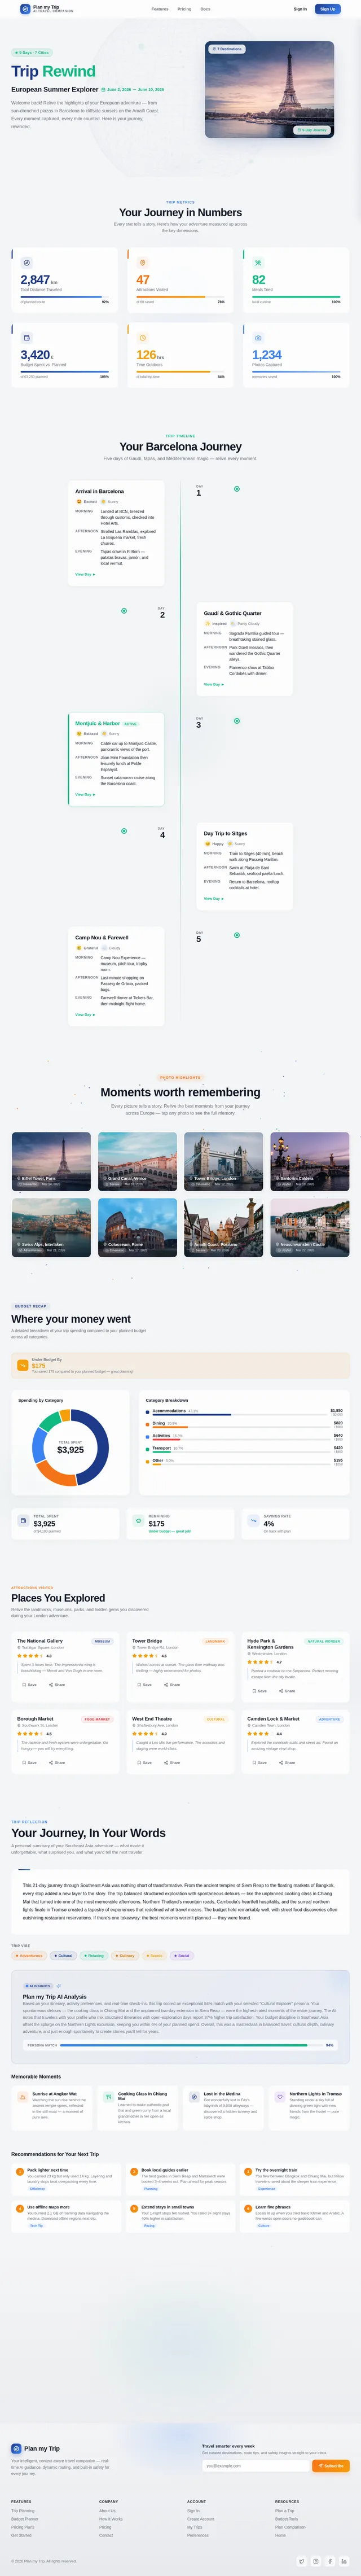Click the Time Outdoors clock icon
The height and width of the screenshot is (2576, 361).
(142, 338)
